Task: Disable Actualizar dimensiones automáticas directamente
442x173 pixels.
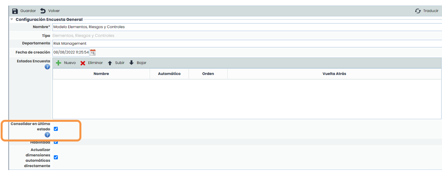Action: coord(56,157)
